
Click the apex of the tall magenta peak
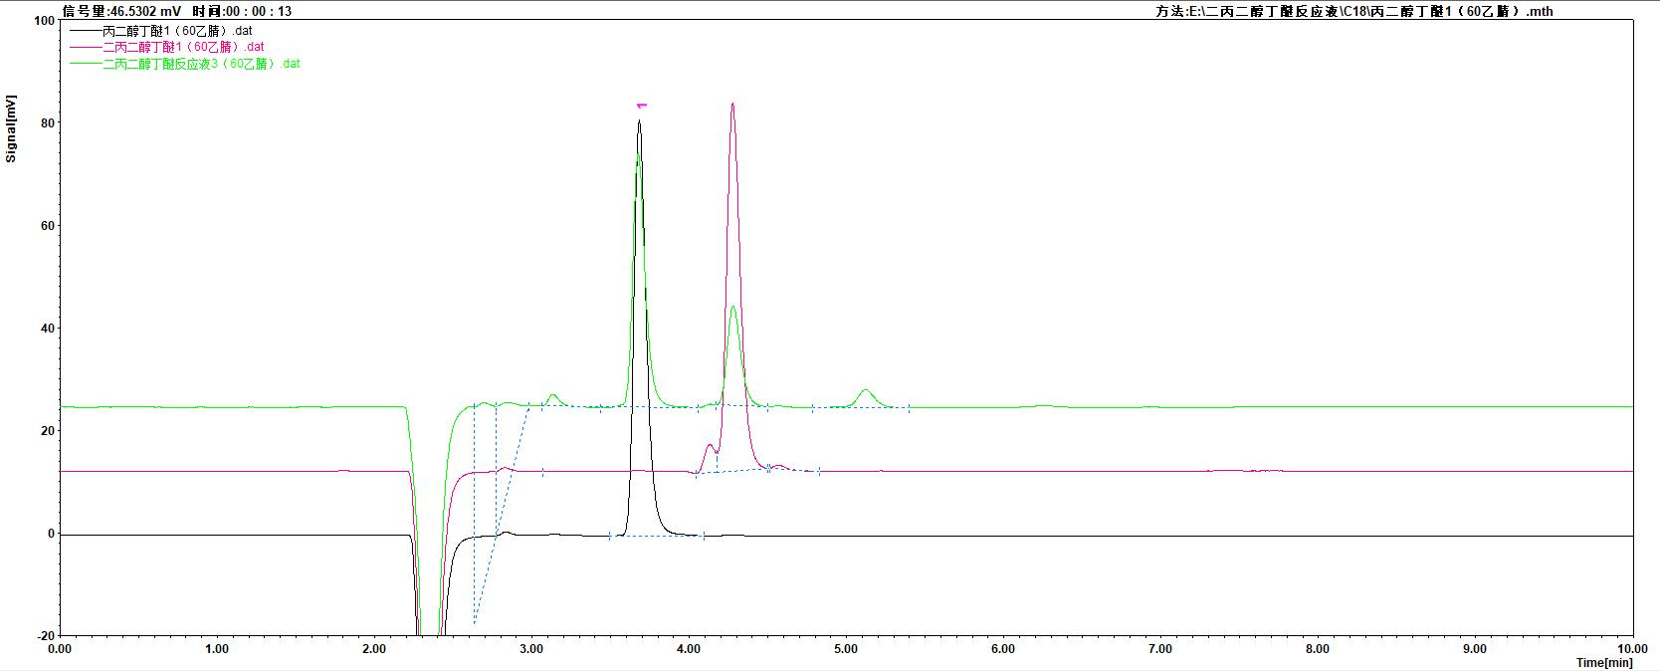click(x=732, y=104)
